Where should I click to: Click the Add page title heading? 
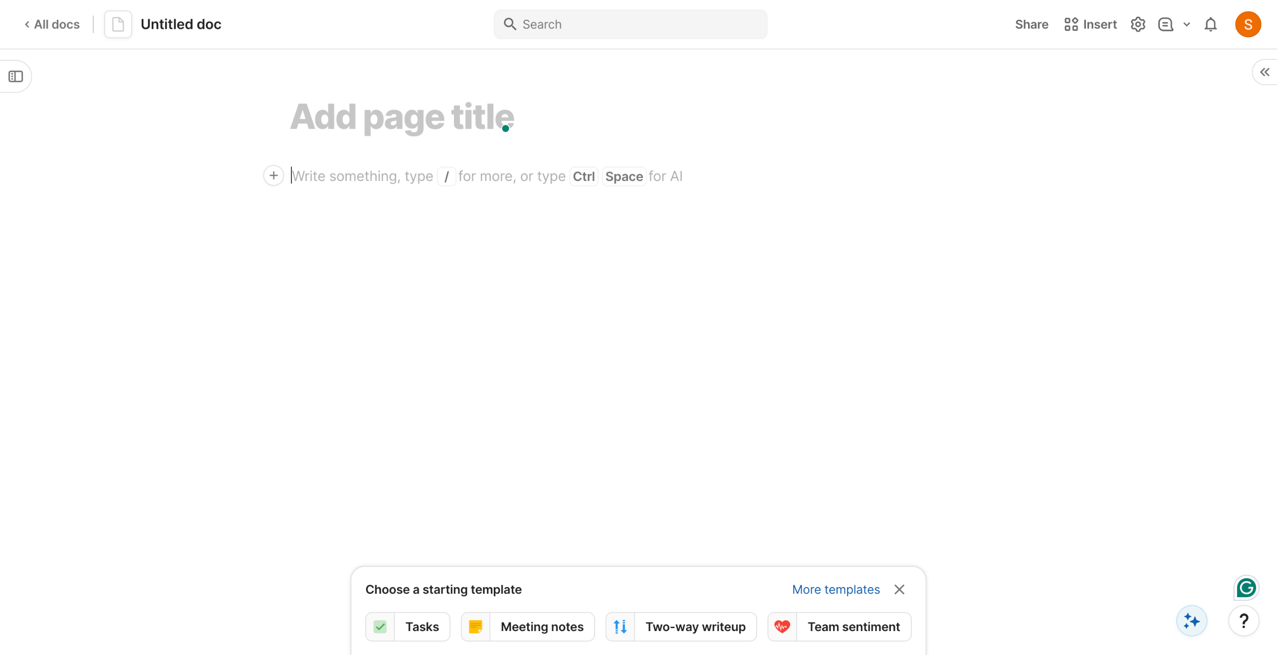(402, 117)
